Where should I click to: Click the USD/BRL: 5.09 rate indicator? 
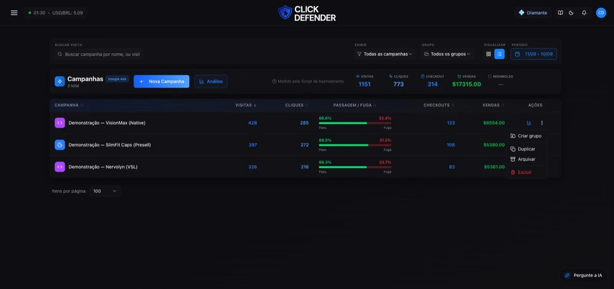coord(68,13)
